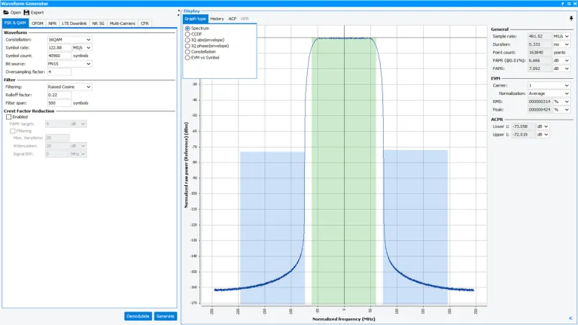578x325 pixels.
Task: Switch to the OFDM tab
Action: (38, 23)
